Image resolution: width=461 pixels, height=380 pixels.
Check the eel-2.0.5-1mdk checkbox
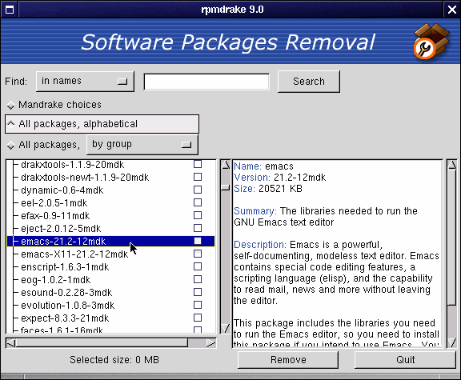(198, 202)
